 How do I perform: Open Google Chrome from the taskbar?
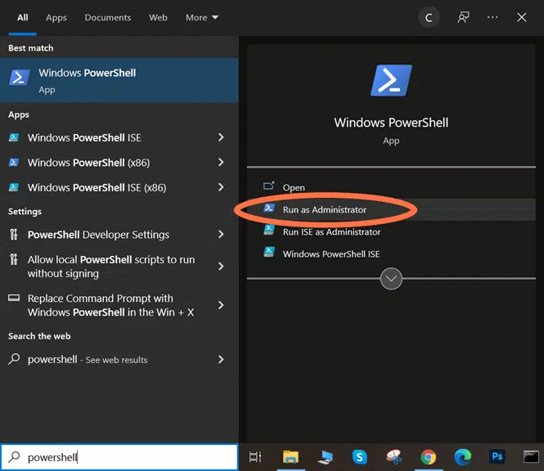tap(428, 457)
